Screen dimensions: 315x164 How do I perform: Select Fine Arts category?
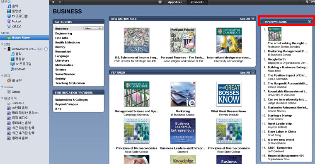[x=61, y=38]
